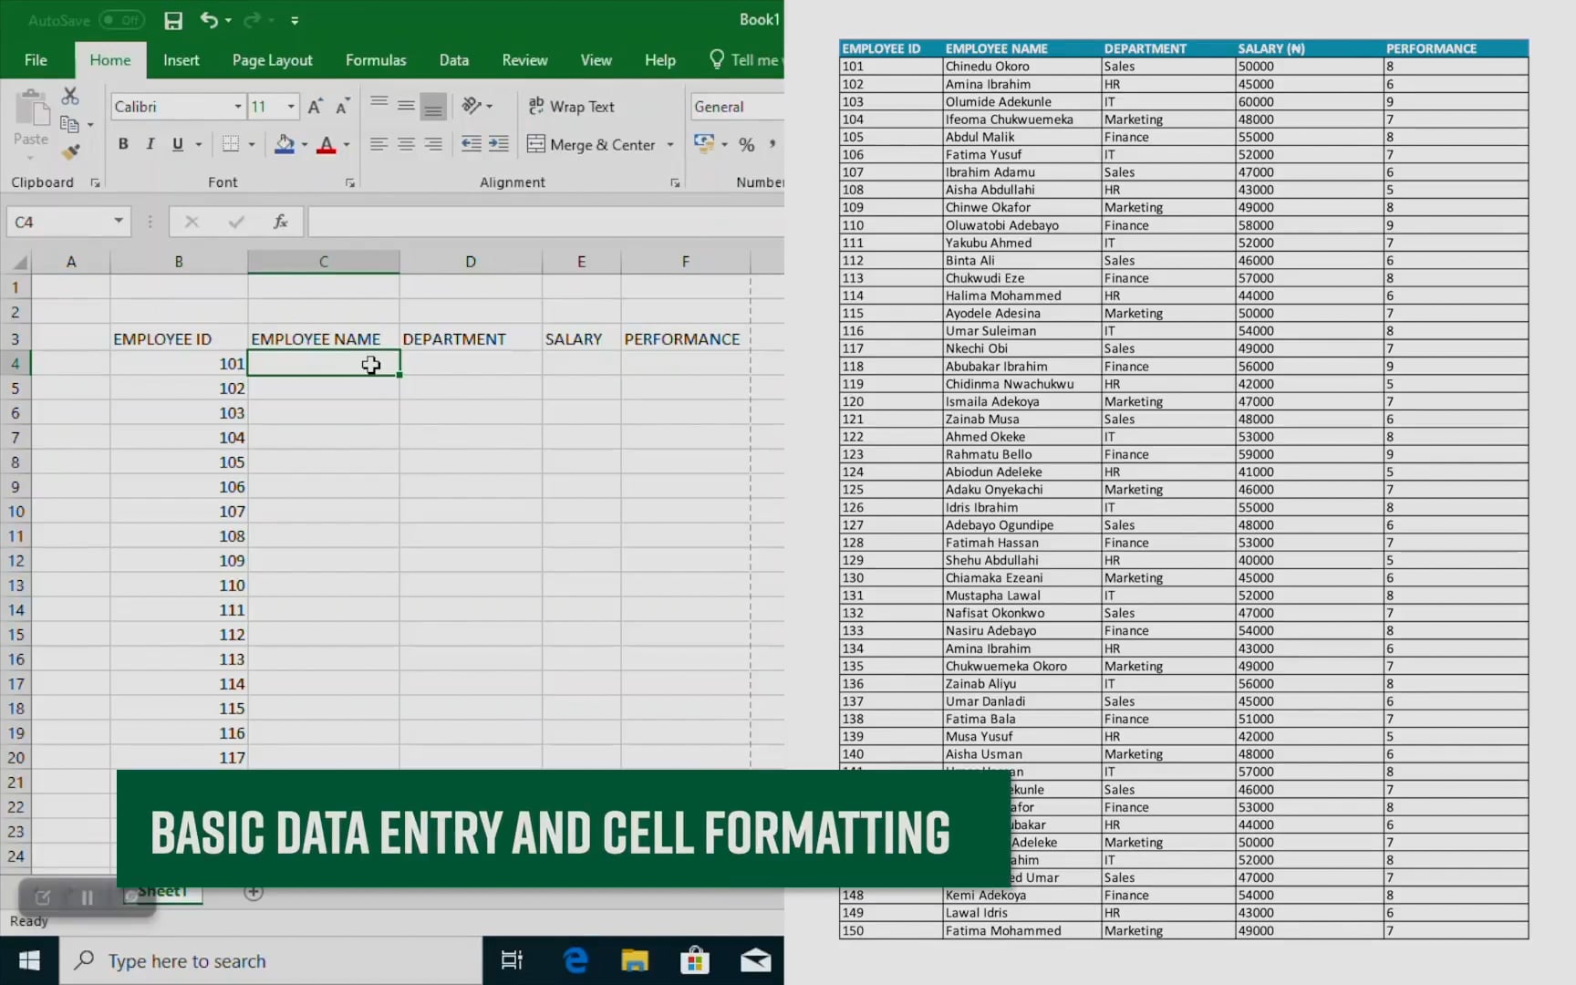Click the Increase Indent icon

point(499,144)
